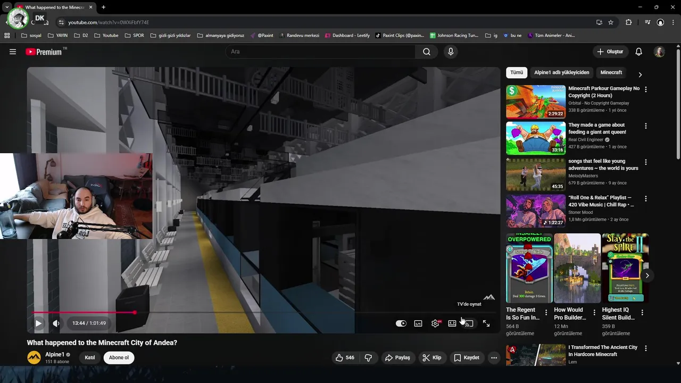681x383 pixels.
Task: Open the YAYIN bookmarks folder
Action: tap(57, 36)
